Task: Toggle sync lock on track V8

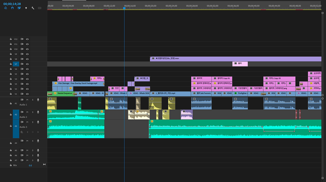Action: point(22,59)
